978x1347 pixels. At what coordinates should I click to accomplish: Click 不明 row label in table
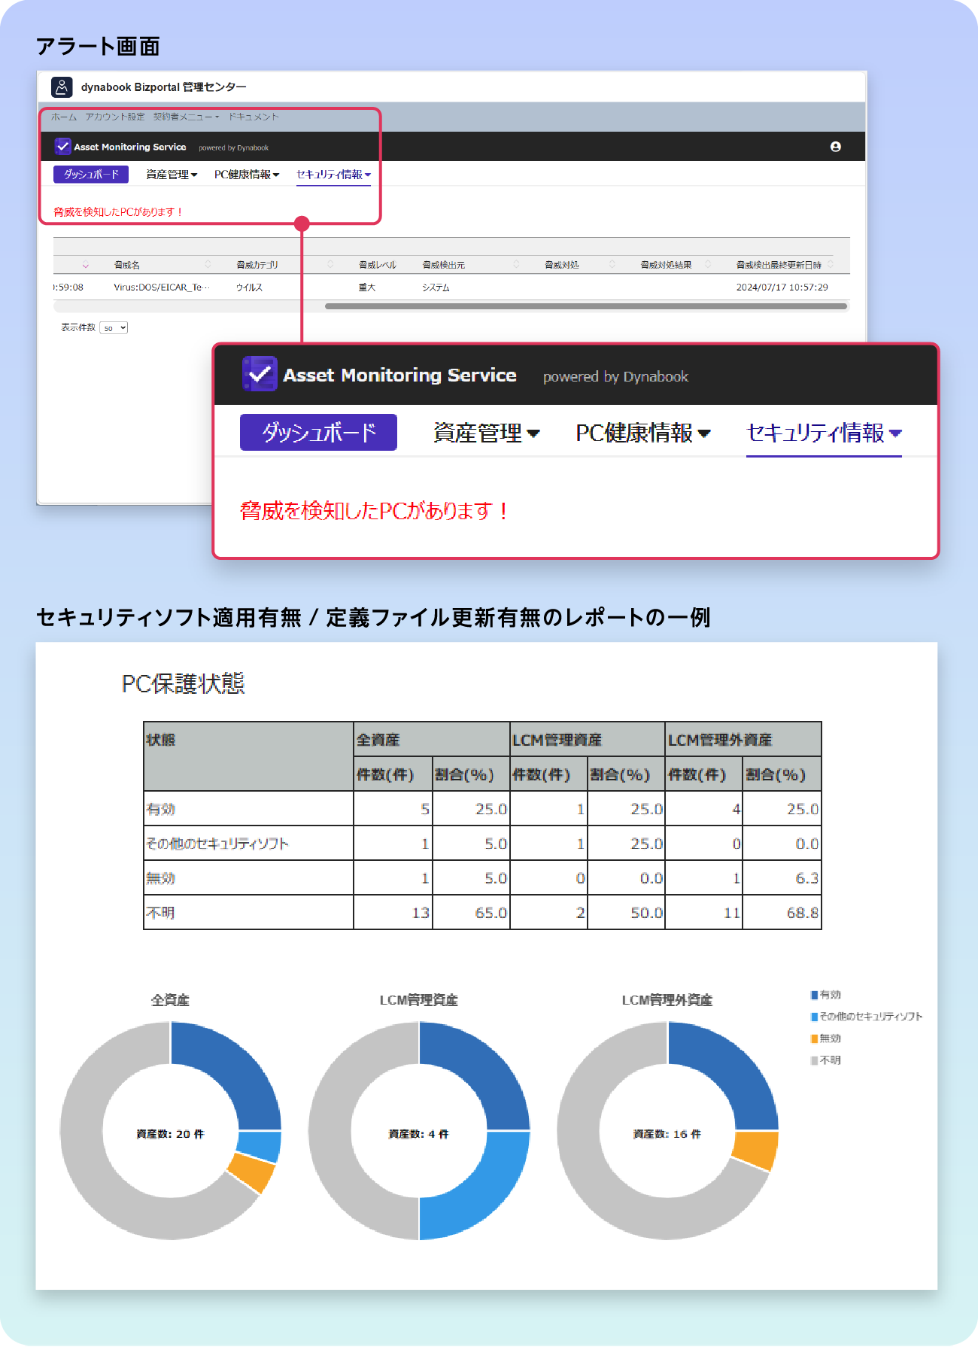point(160,913)
